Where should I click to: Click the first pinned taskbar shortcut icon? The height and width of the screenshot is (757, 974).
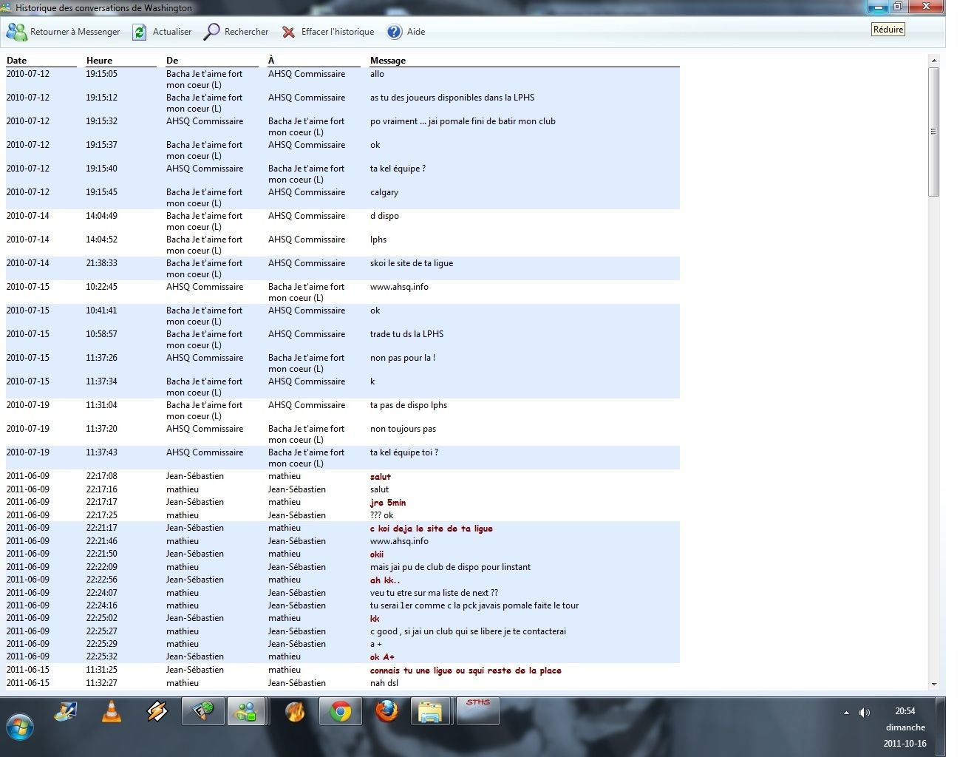tap(66, 711)
